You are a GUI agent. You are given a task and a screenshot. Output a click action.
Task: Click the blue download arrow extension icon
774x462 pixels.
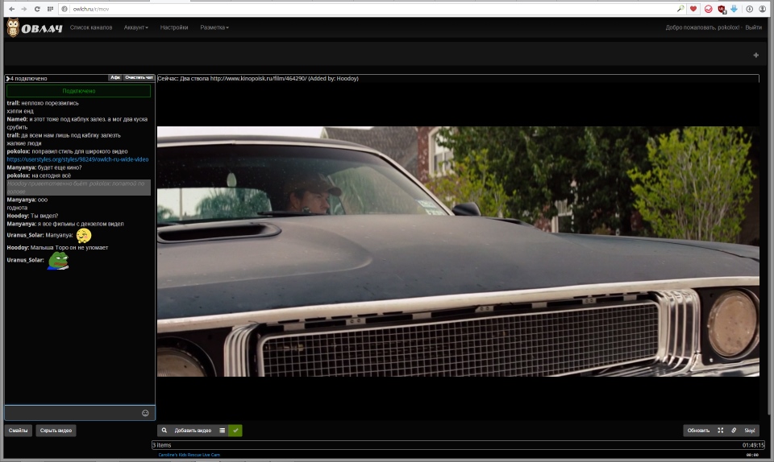pyautogui.click(x=734, y=9)
